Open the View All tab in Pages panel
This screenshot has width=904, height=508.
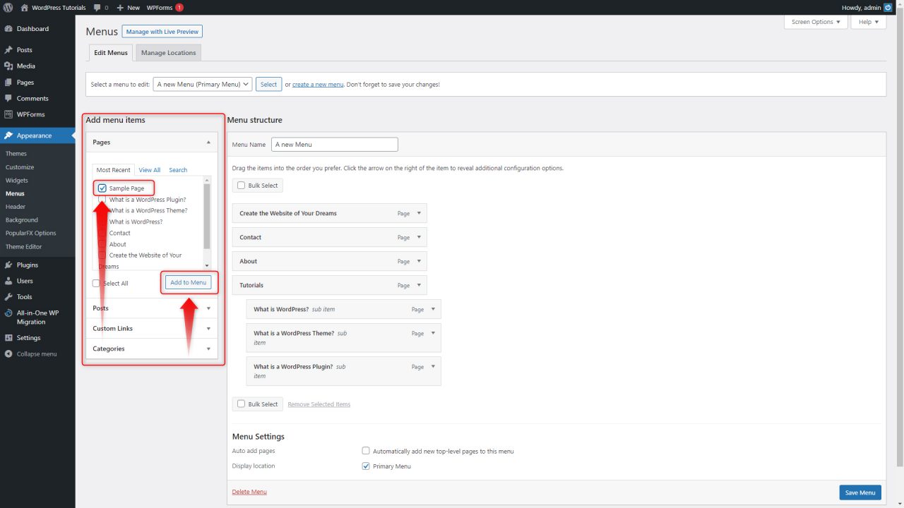(x=149, y=170)
